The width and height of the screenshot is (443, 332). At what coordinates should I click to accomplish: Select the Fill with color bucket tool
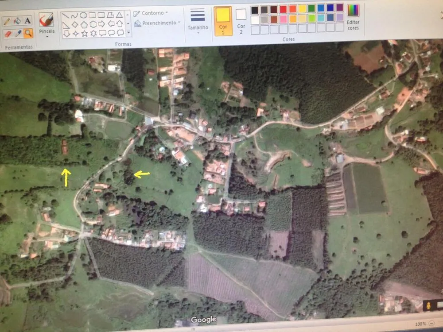coord(17,21)
